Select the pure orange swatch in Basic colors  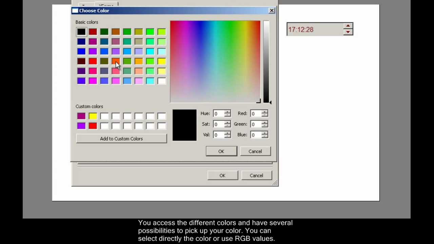coord(139,61)
